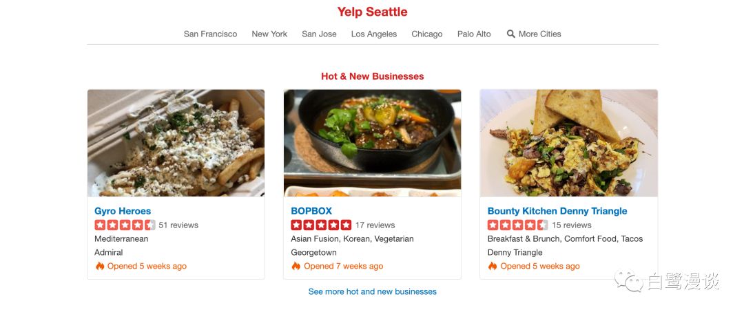See more hot and new businesses
744x314 pixels.
tap(373, 292)
